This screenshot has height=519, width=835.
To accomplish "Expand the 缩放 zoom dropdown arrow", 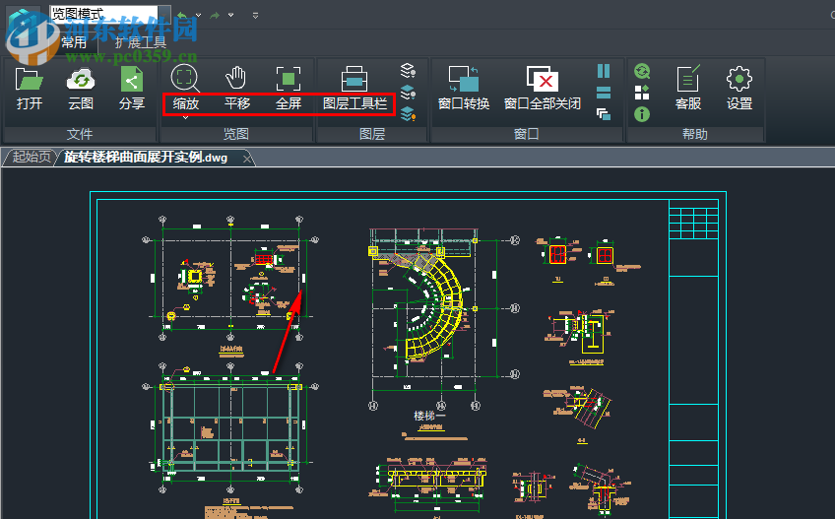I will coord(184,117).
